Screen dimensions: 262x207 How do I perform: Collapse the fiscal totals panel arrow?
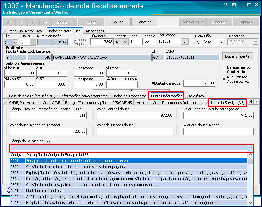tap(131, 91)
